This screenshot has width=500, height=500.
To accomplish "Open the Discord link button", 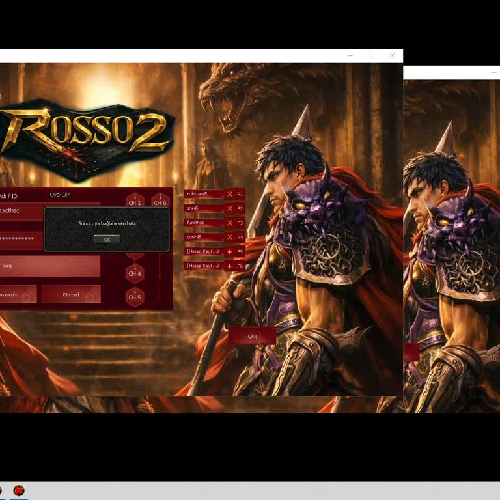I will [x=71, y=294].
